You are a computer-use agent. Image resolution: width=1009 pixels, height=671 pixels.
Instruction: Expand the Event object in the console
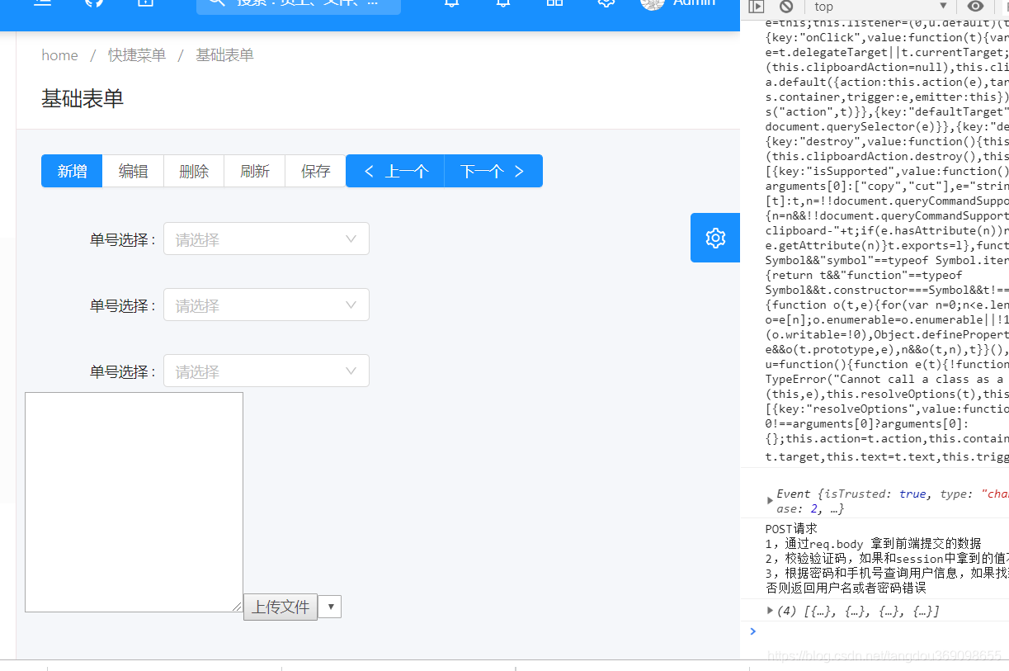[770, 500]
